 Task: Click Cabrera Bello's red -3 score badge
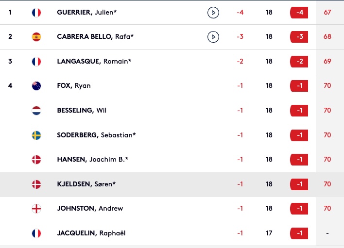[x=299, y=37]
